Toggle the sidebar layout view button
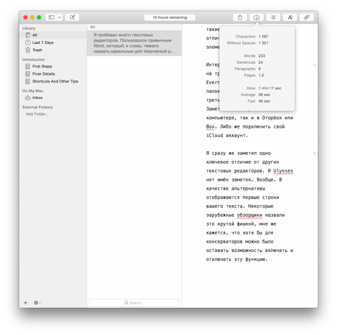 (51, 17)
